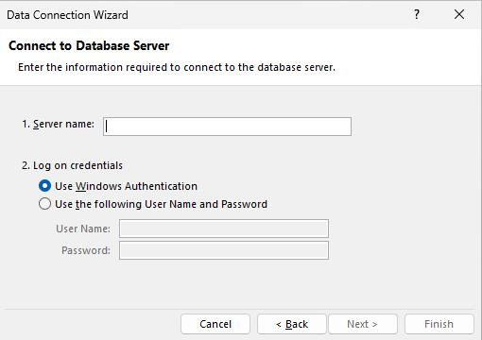Click the 'User Name:' label

83,229
